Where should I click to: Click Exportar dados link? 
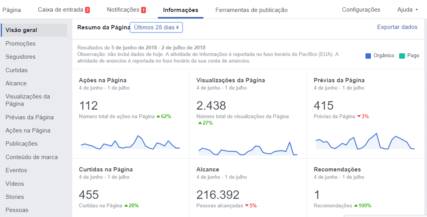[x=397, y=27]
